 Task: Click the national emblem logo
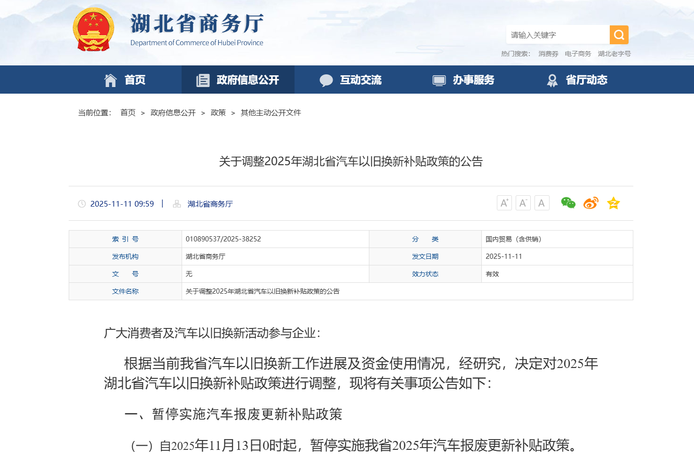pos(94,29)
